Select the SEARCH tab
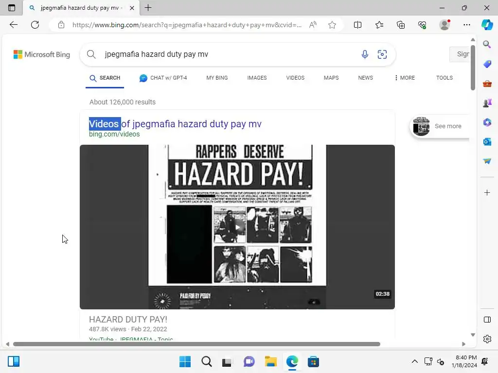 (105, 78)
